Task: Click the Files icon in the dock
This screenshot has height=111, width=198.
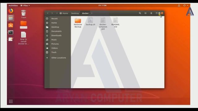Action: click(11, 18)
